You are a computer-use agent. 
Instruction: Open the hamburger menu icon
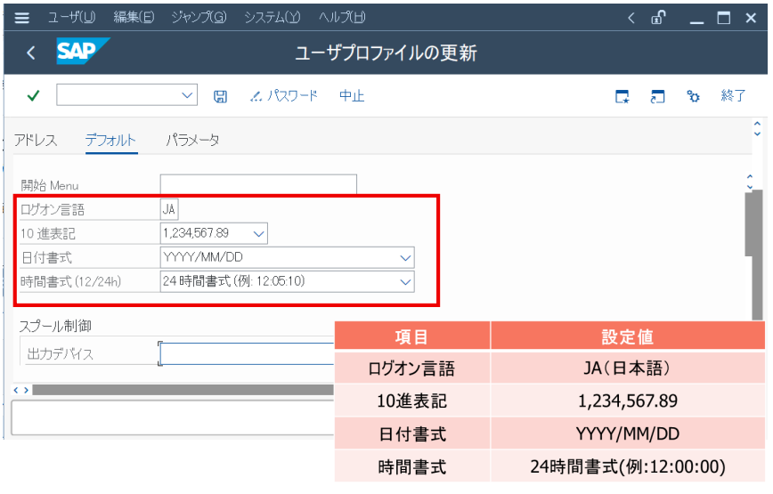point(21,18)
